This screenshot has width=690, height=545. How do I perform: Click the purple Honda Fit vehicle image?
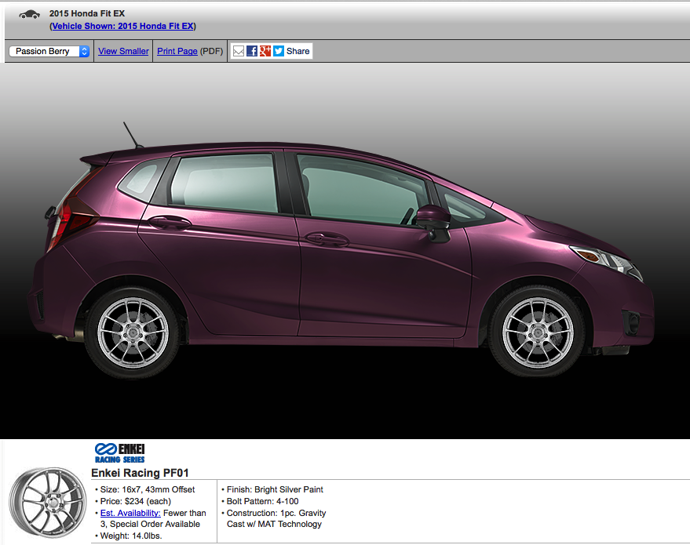341,252
